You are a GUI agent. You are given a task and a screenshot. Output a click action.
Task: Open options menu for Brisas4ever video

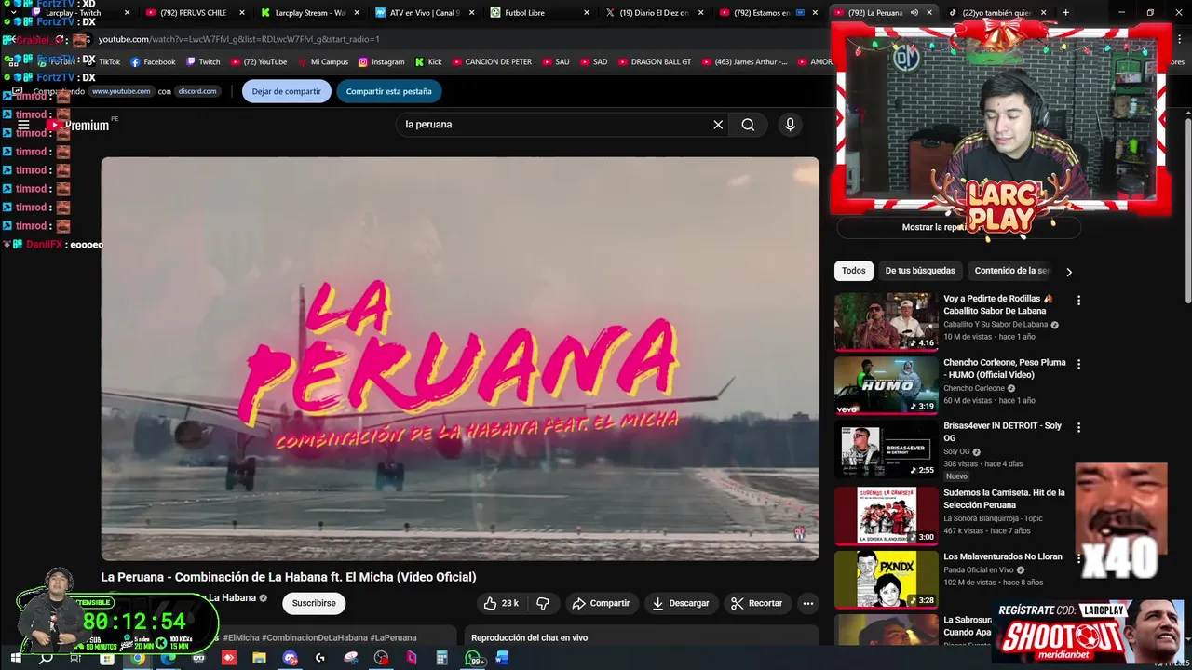pyautogui.click(x=1078, y=427)
